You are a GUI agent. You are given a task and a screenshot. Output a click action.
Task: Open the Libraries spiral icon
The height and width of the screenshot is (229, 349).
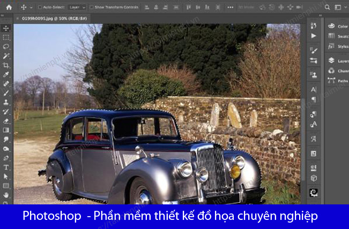point(314,193)
